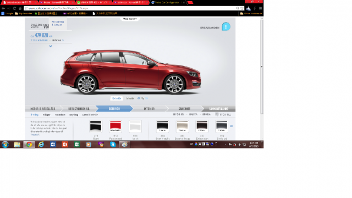Open Word from the taskbar
Screen dimensions: 352x198
tap(53, 144)
